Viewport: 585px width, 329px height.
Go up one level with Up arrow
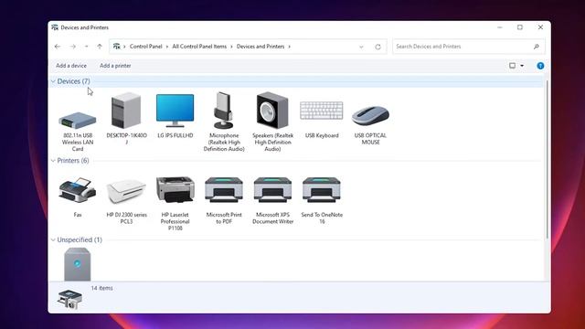coord(100,47)
